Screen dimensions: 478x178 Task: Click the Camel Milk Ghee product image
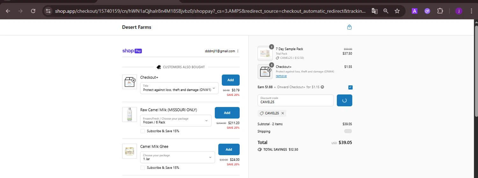129,151
